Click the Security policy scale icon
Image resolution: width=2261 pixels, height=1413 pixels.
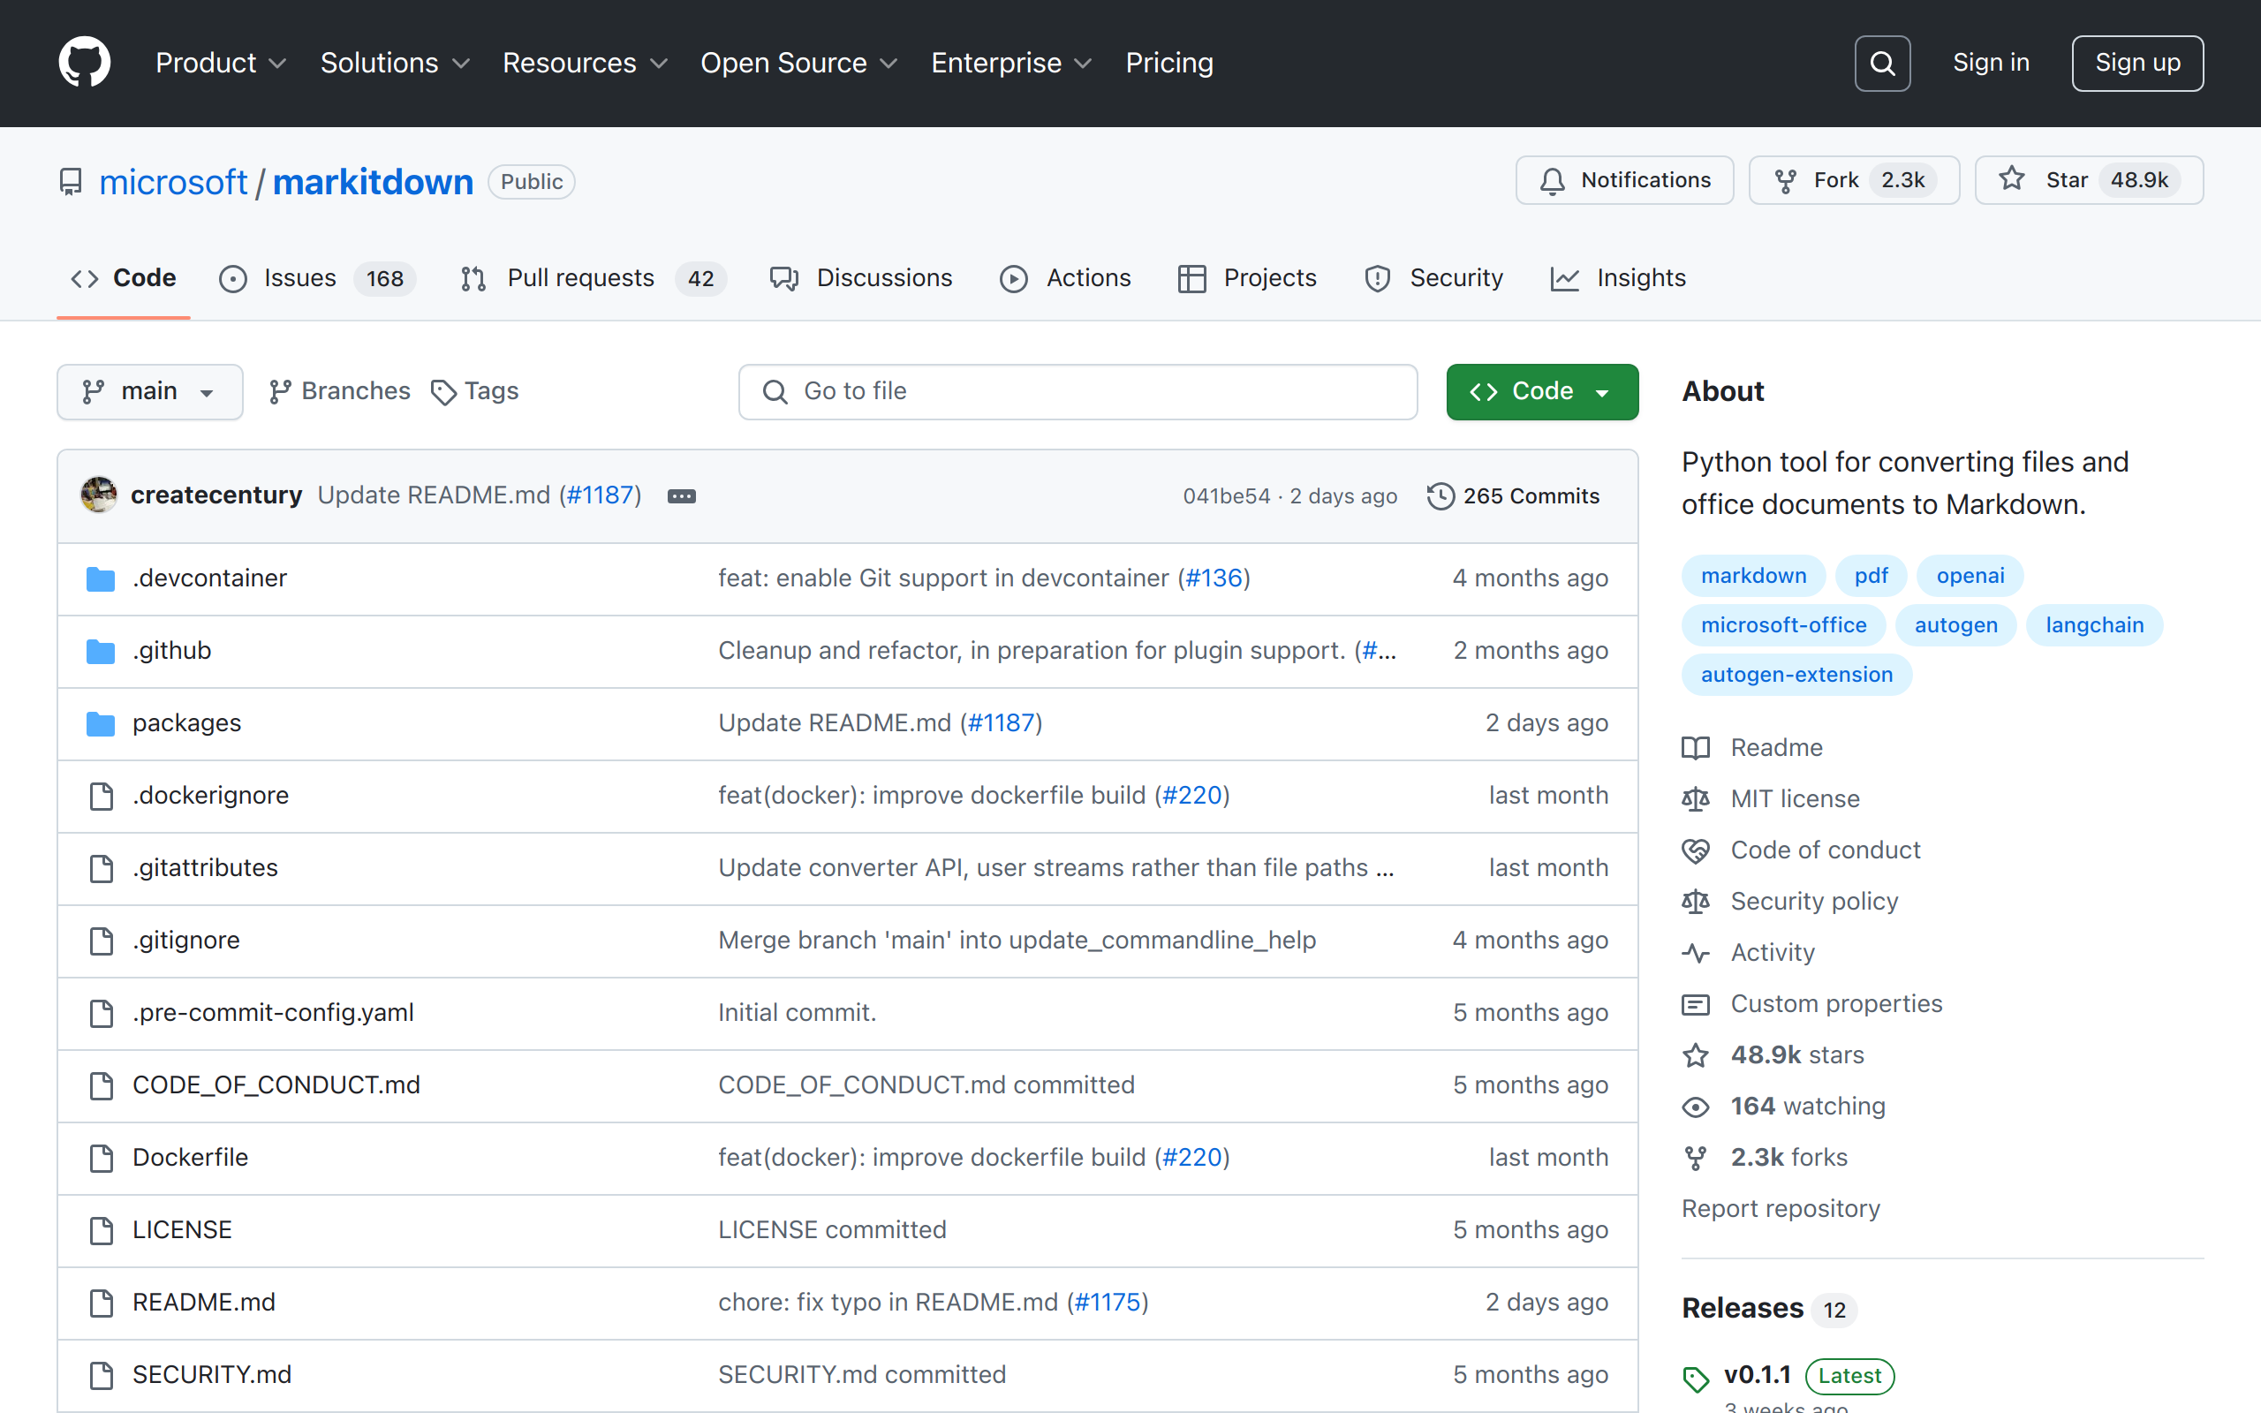click(x=1696, y=902)
